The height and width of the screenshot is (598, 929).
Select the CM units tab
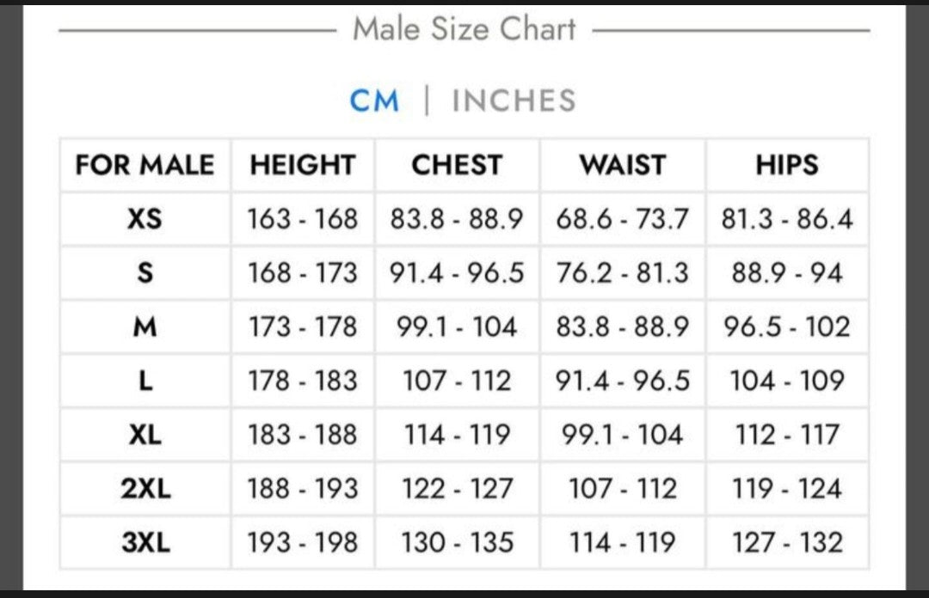[374, 101]
